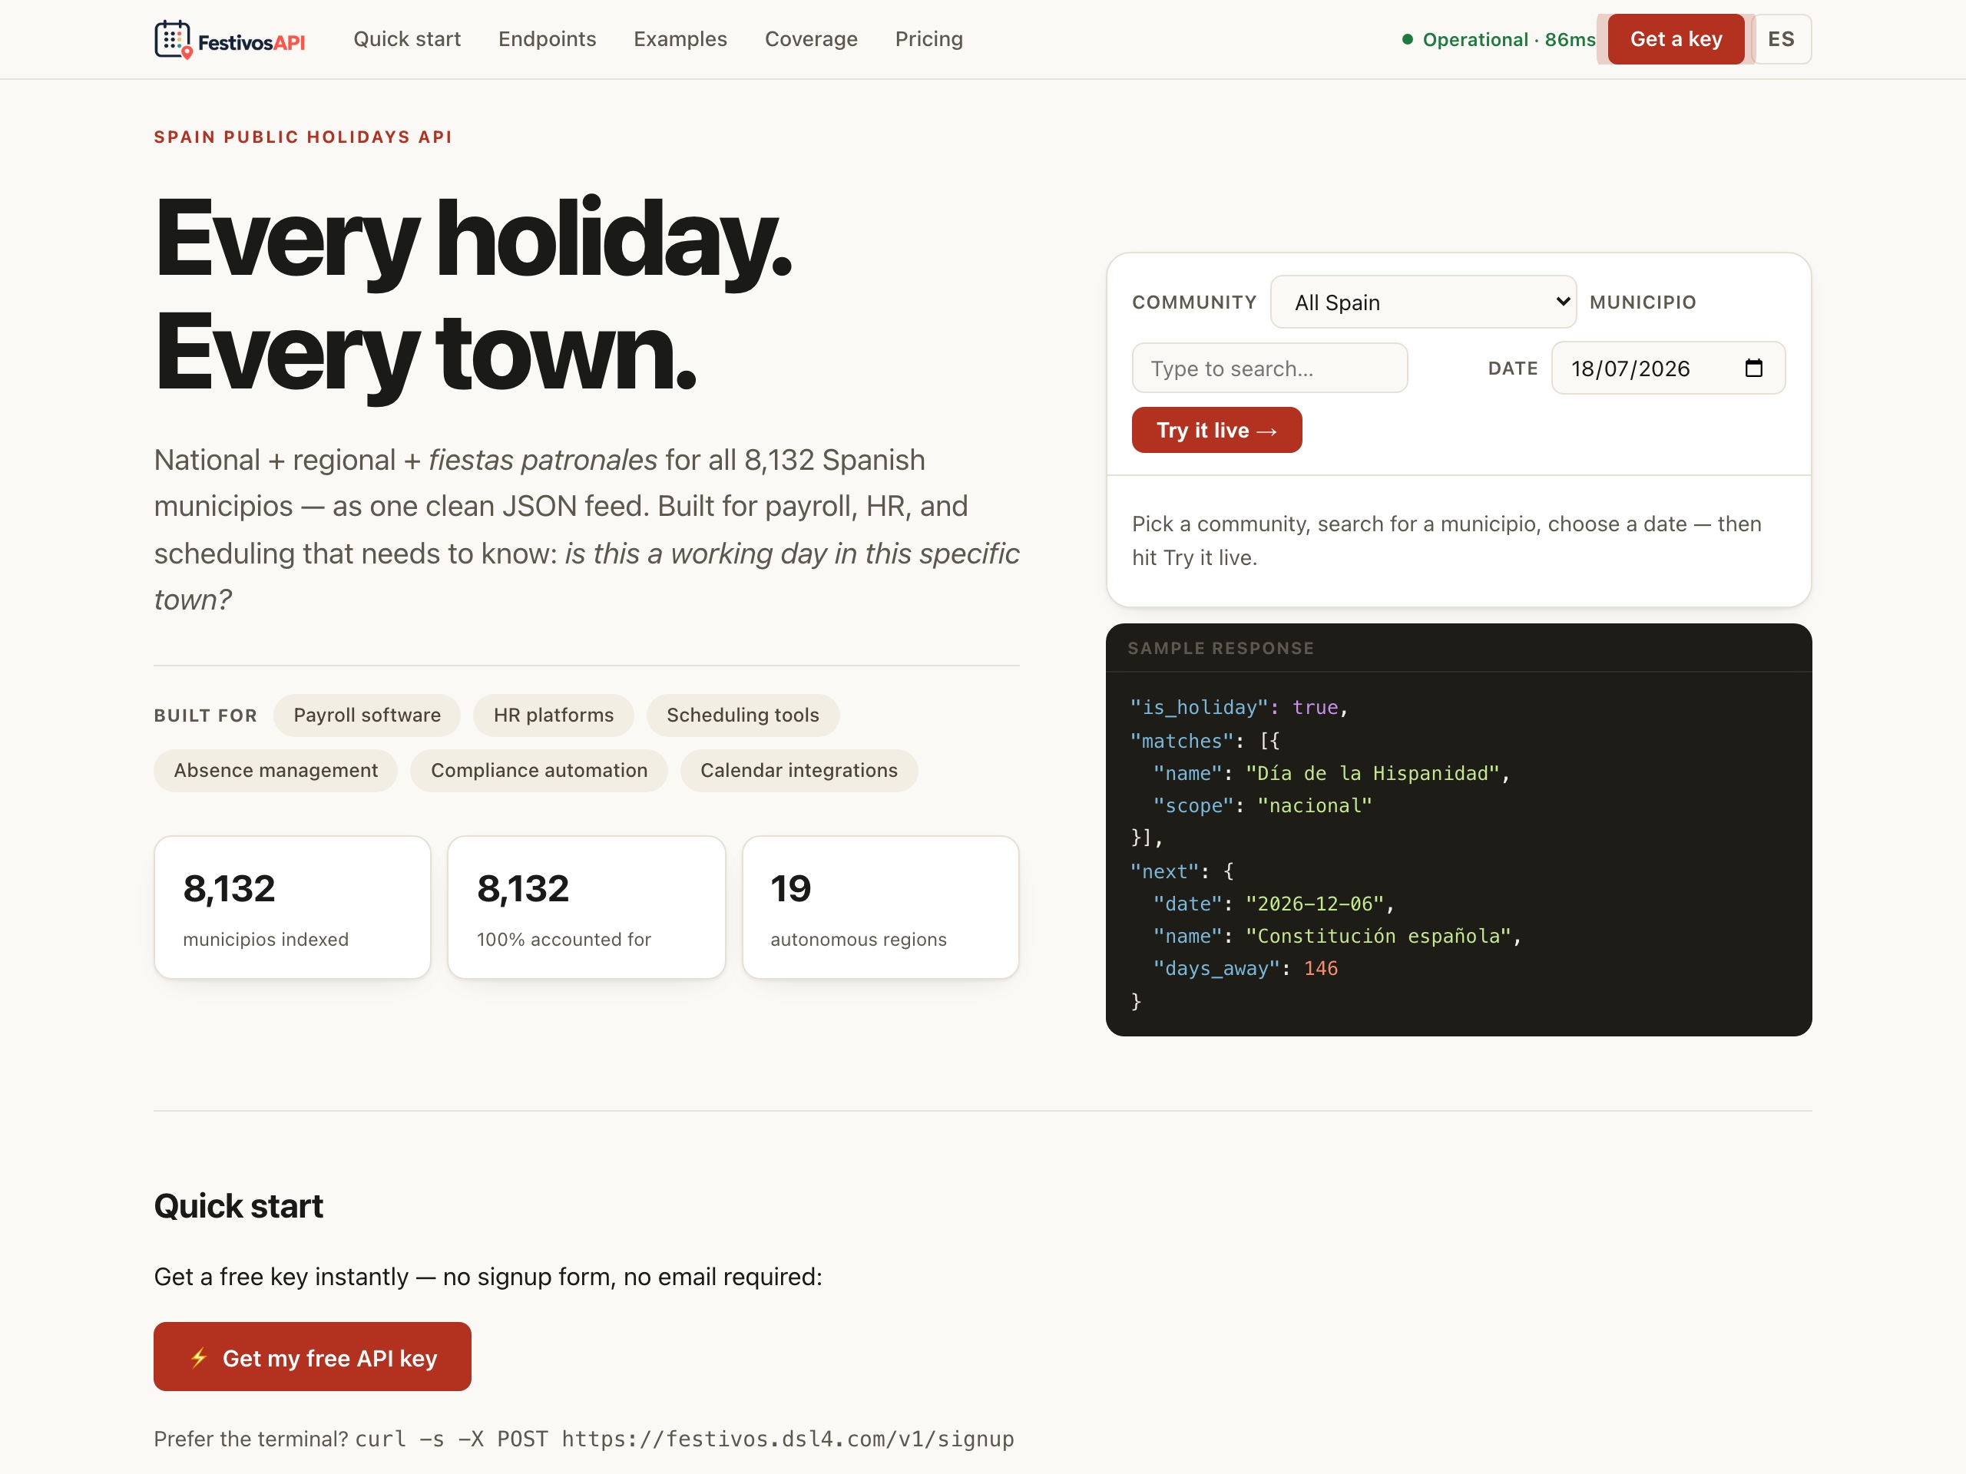This screenshot has width=1966, height=1474.
Task: Open the Examples nav link
Action: click(680, 39)
